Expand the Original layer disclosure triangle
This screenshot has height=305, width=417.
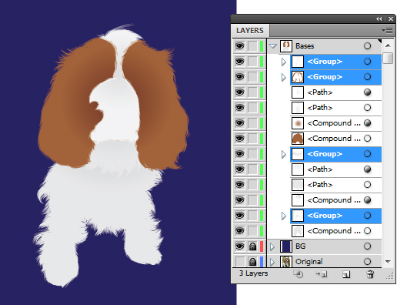tap(272, 262)
